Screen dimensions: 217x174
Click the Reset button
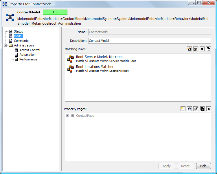(x=185, y=166)
